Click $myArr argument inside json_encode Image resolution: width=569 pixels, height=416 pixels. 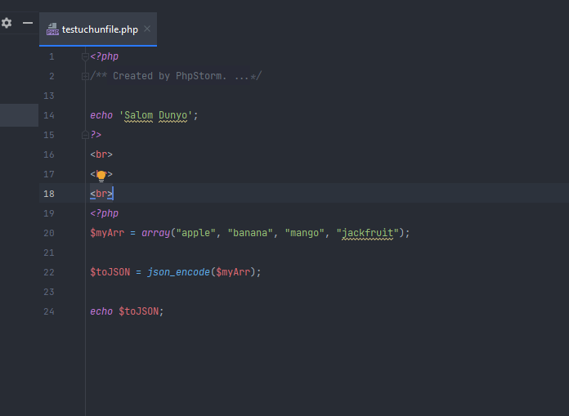point(233,272)
